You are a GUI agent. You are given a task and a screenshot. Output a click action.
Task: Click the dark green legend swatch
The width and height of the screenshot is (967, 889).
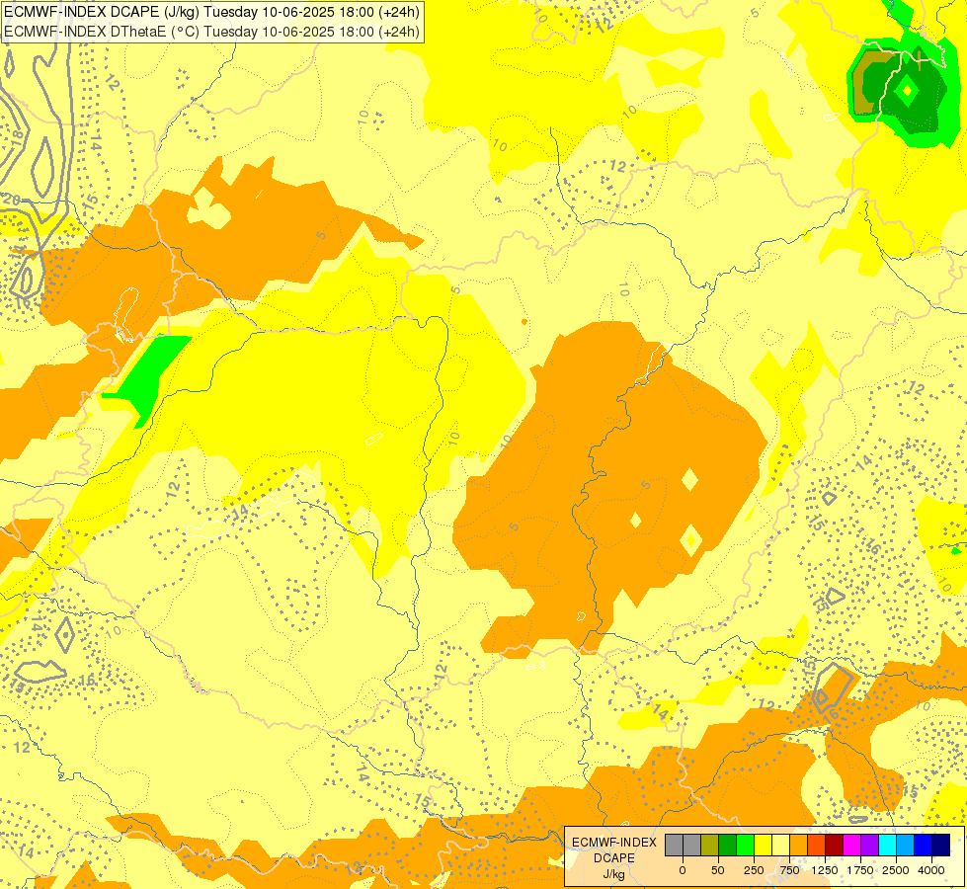(728, 846)
